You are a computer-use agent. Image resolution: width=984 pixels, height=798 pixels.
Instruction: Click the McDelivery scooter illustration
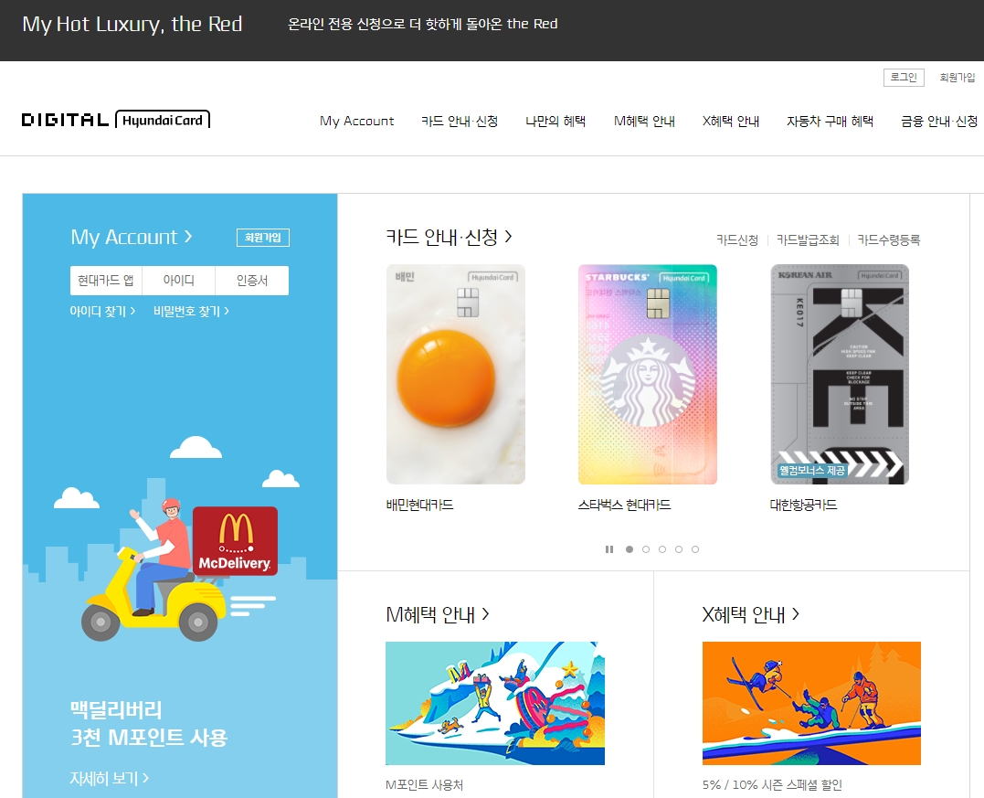click(x=179, y=569)
